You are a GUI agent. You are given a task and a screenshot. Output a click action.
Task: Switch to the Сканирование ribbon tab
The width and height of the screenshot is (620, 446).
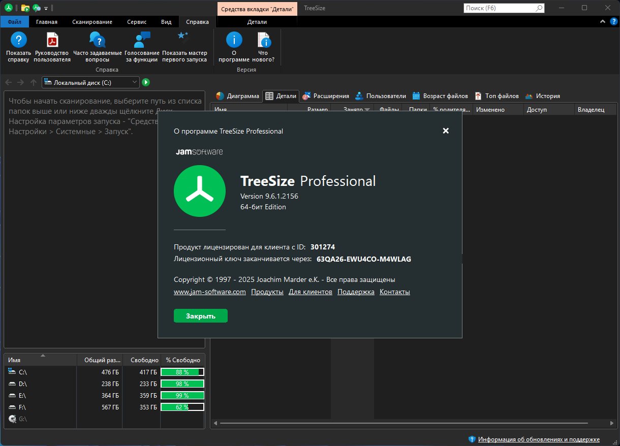[x=92, y=22]
